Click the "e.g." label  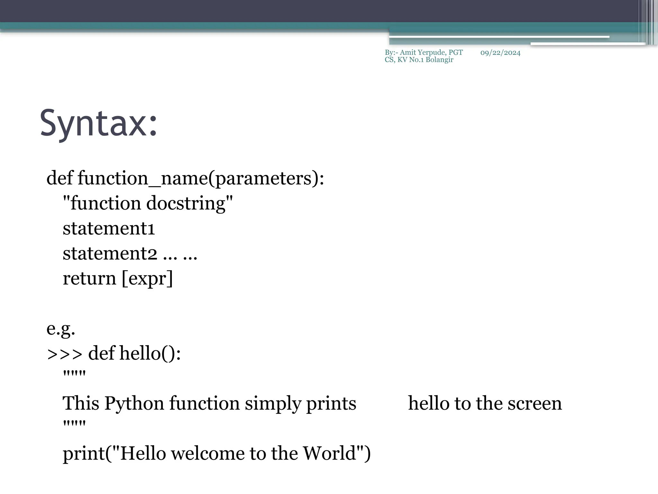pyautogui.click(x=61, y=328)
